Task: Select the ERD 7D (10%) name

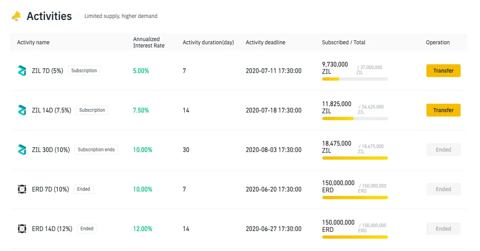Action: click(x=50, y=189)
